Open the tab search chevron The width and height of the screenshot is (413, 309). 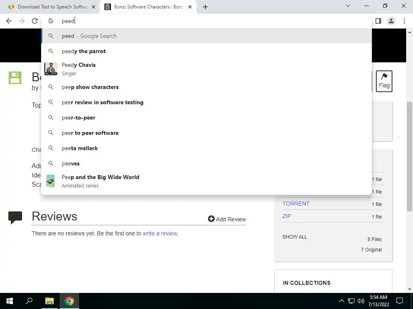(x=348, y=6)
